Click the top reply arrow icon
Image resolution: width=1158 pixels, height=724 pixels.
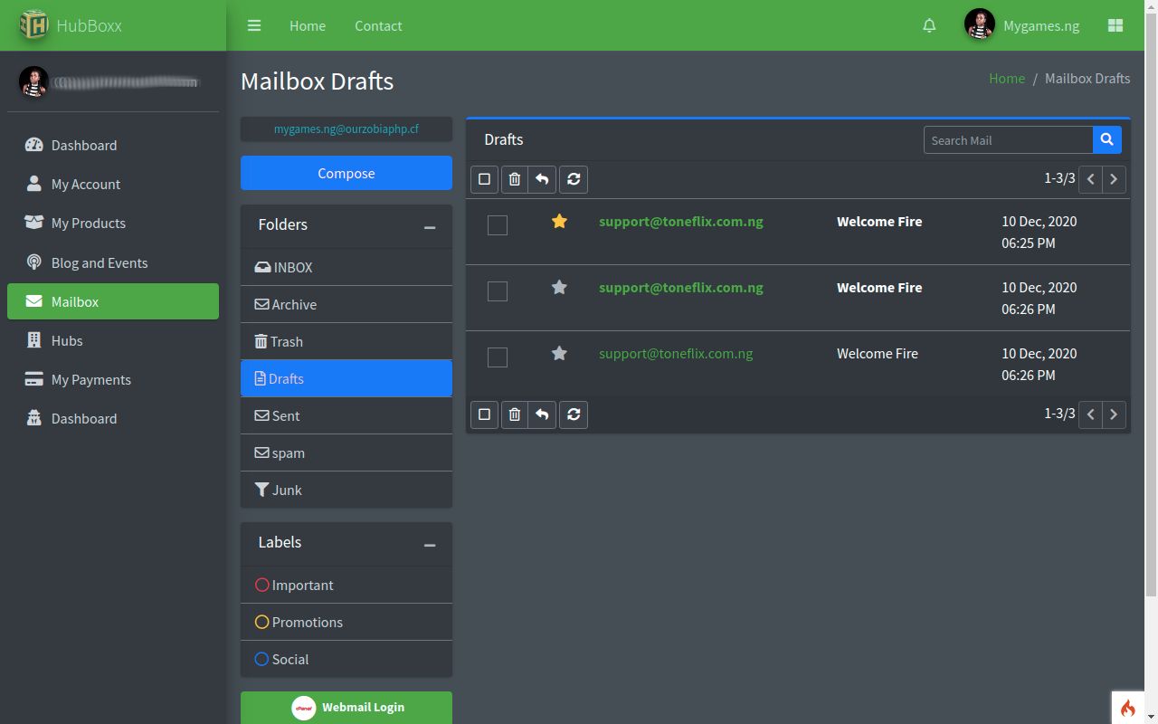pyautogui.click(x=542, y=179)
